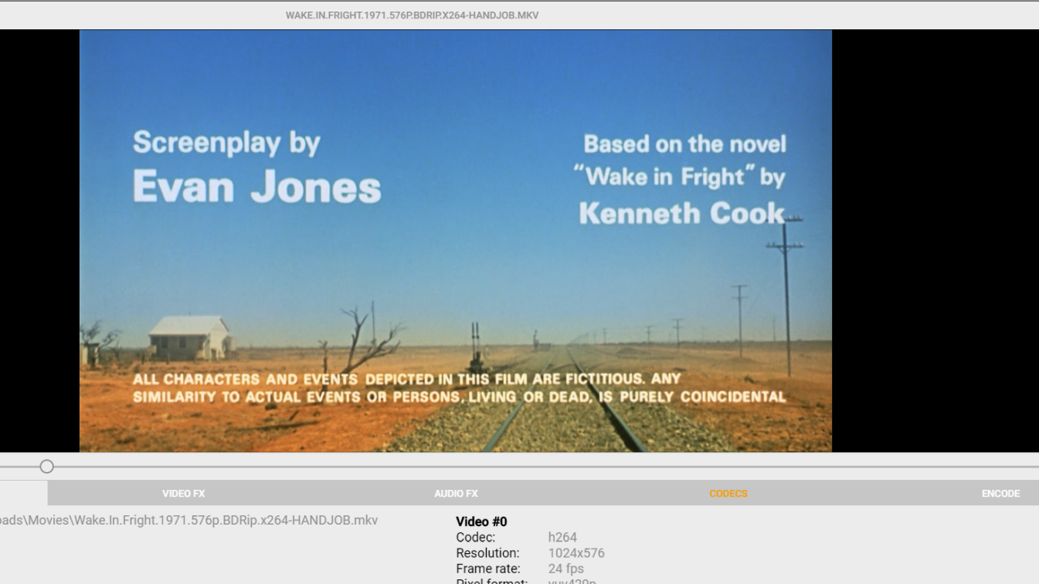Click the 'Resolution:' label
1039x584 pixels.
[487, 553]
